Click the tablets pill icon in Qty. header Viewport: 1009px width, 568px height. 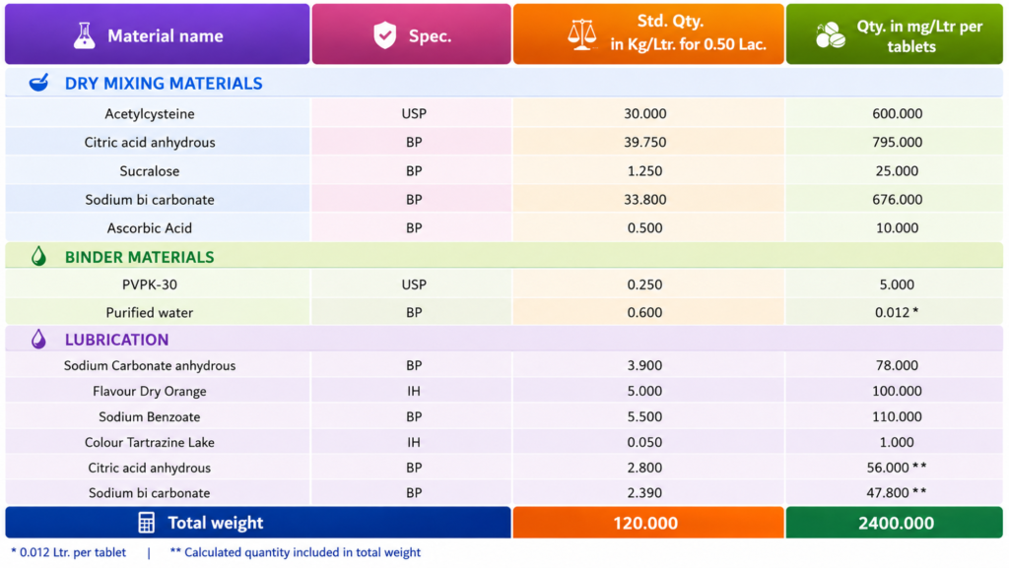tap(830, 35)
